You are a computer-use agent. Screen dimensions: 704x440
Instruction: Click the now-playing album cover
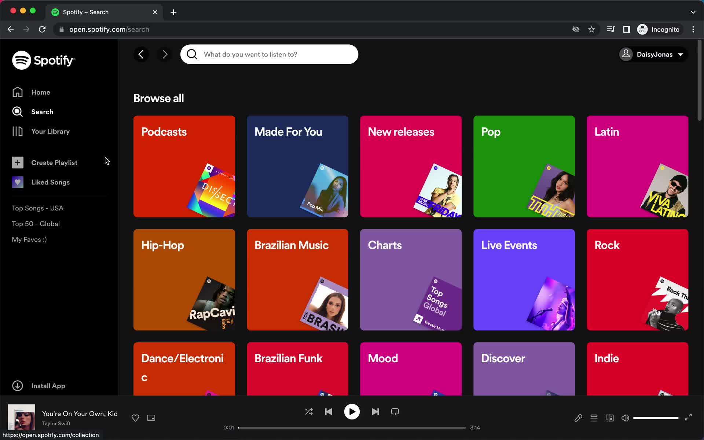[x=22, y=417]
